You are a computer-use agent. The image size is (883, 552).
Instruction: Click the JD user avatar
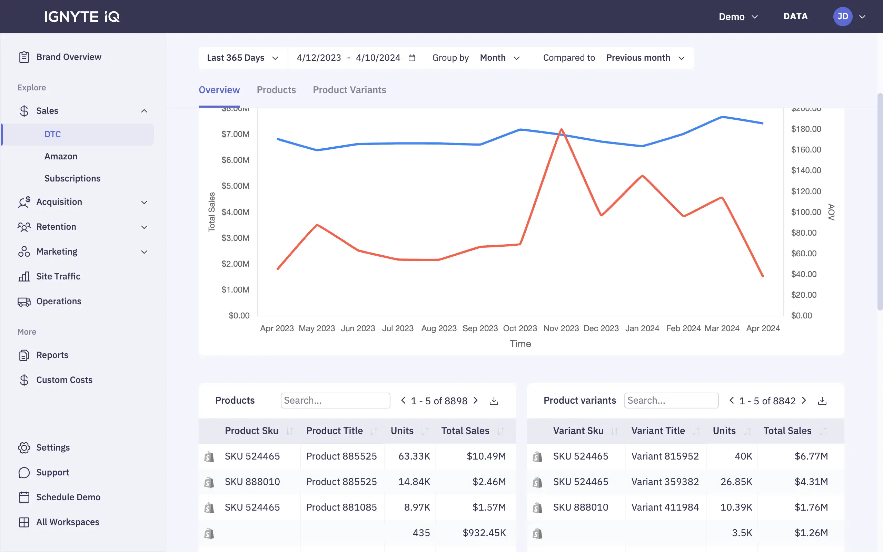click(x=843, y=17)
